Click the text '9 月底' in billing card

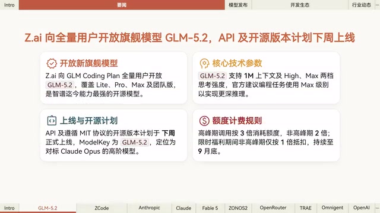click(x=207, y=151)
